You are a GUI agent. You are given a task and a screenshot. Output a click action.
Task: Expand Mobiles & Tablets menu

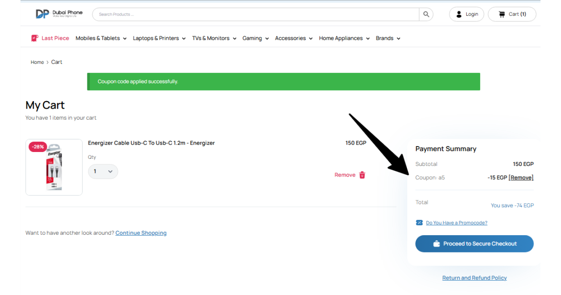[101, 38]
